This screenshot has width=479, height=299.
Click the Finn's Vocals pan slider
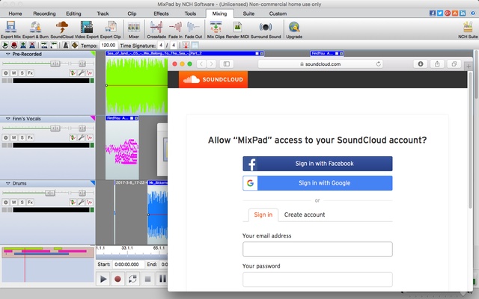82,128
